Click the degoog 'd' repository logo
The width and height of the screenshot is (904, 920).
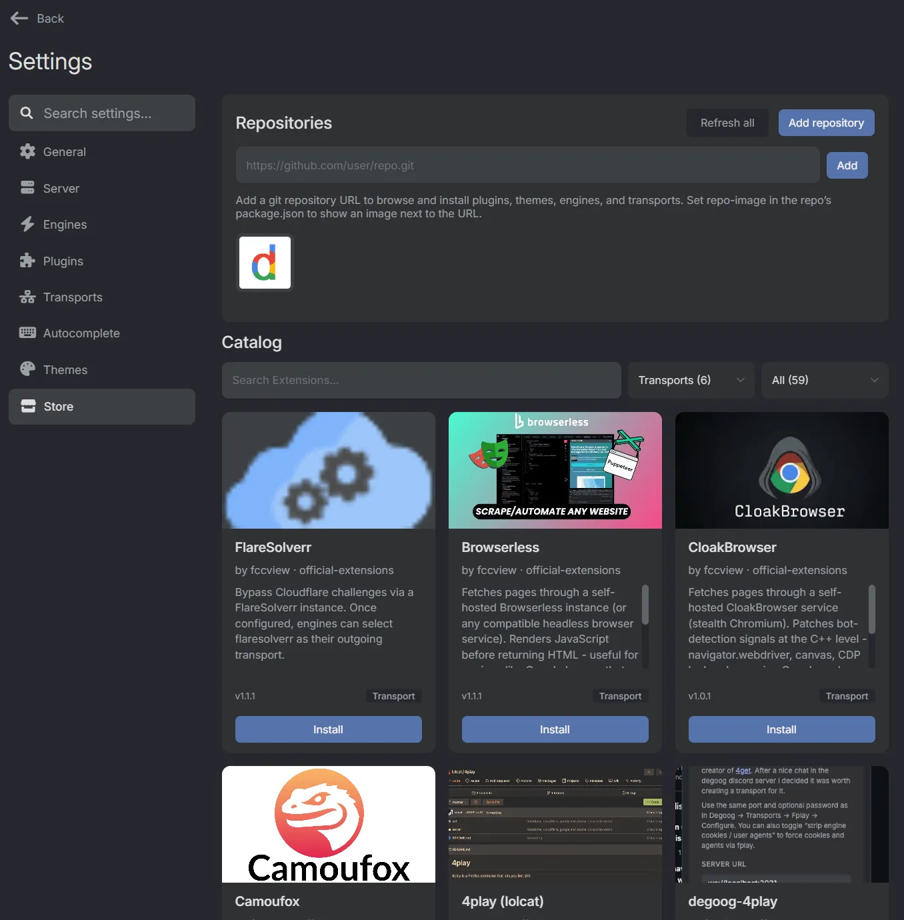[x=265, y=263]
